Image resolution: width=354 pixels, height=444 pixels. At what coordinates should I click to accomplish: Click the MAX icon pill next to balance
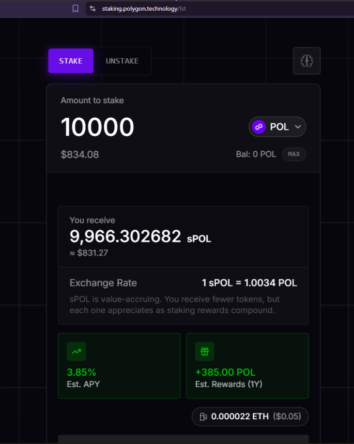coord(294,154)
